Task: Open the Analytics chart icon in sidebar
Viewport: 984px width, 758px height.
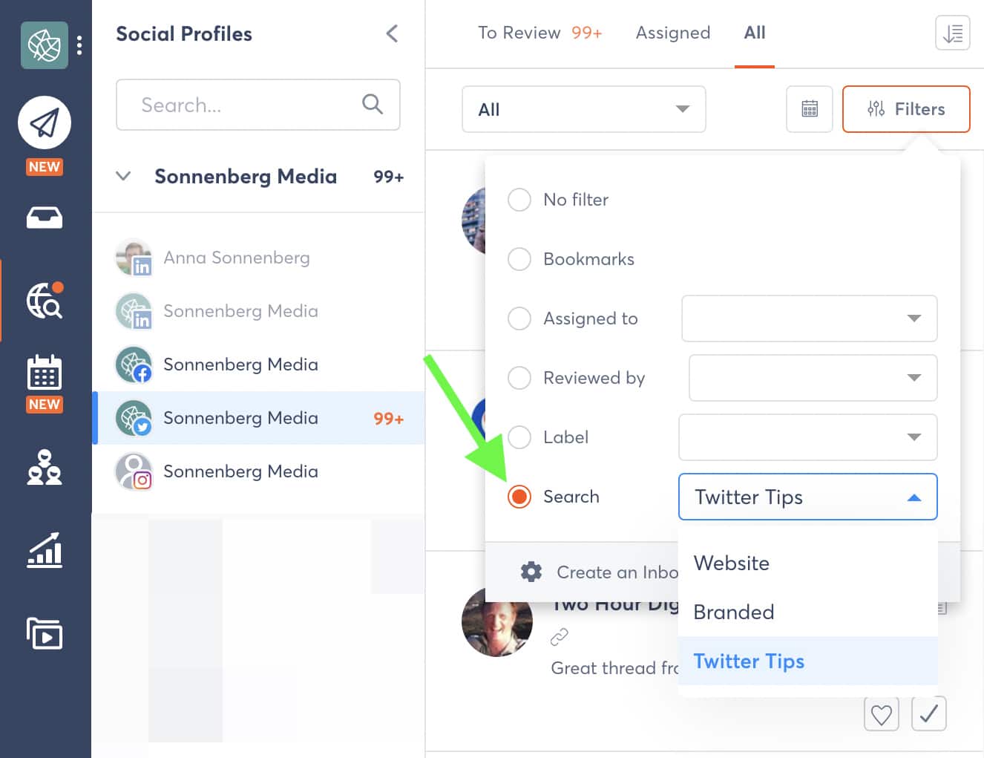Action: [45, 550]
